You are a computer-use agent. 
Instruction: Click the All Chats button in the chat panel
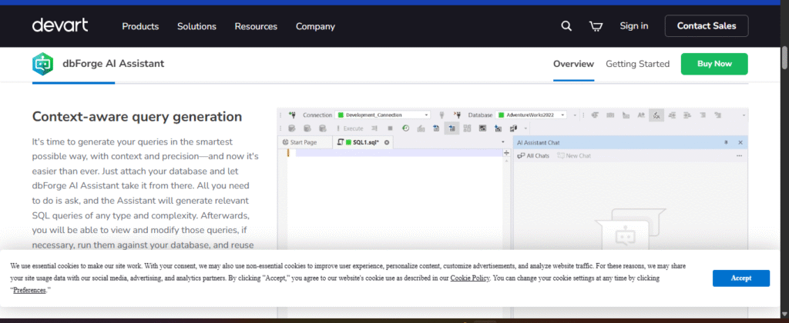click(x=533, y=155)
